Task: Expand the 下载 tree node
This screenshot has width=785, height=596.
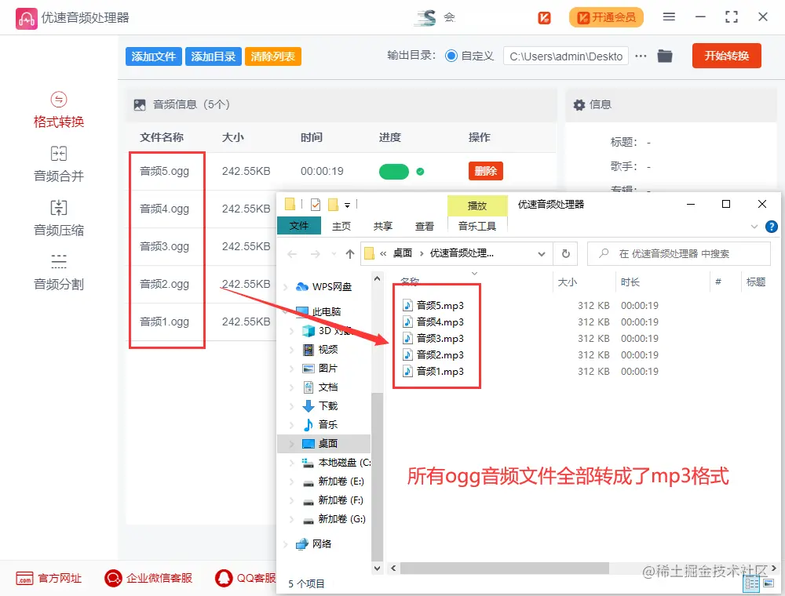Action: pyautogui.click(x=291, y=406)
